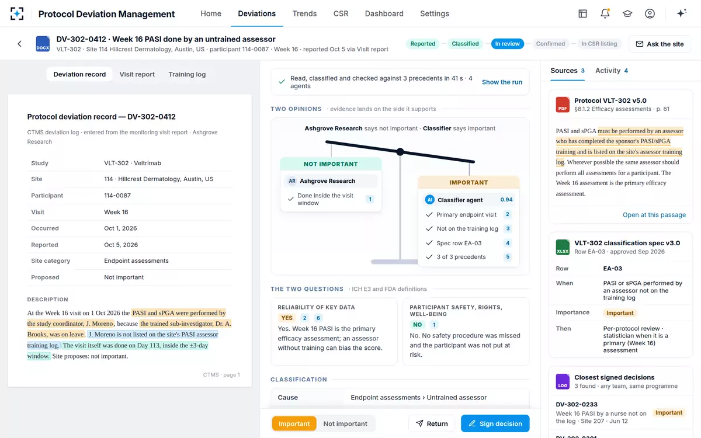This screenshot has width=701, height=438.
Task: Click the LOG icon on Closest signed decisions
Action: [563, 381]
